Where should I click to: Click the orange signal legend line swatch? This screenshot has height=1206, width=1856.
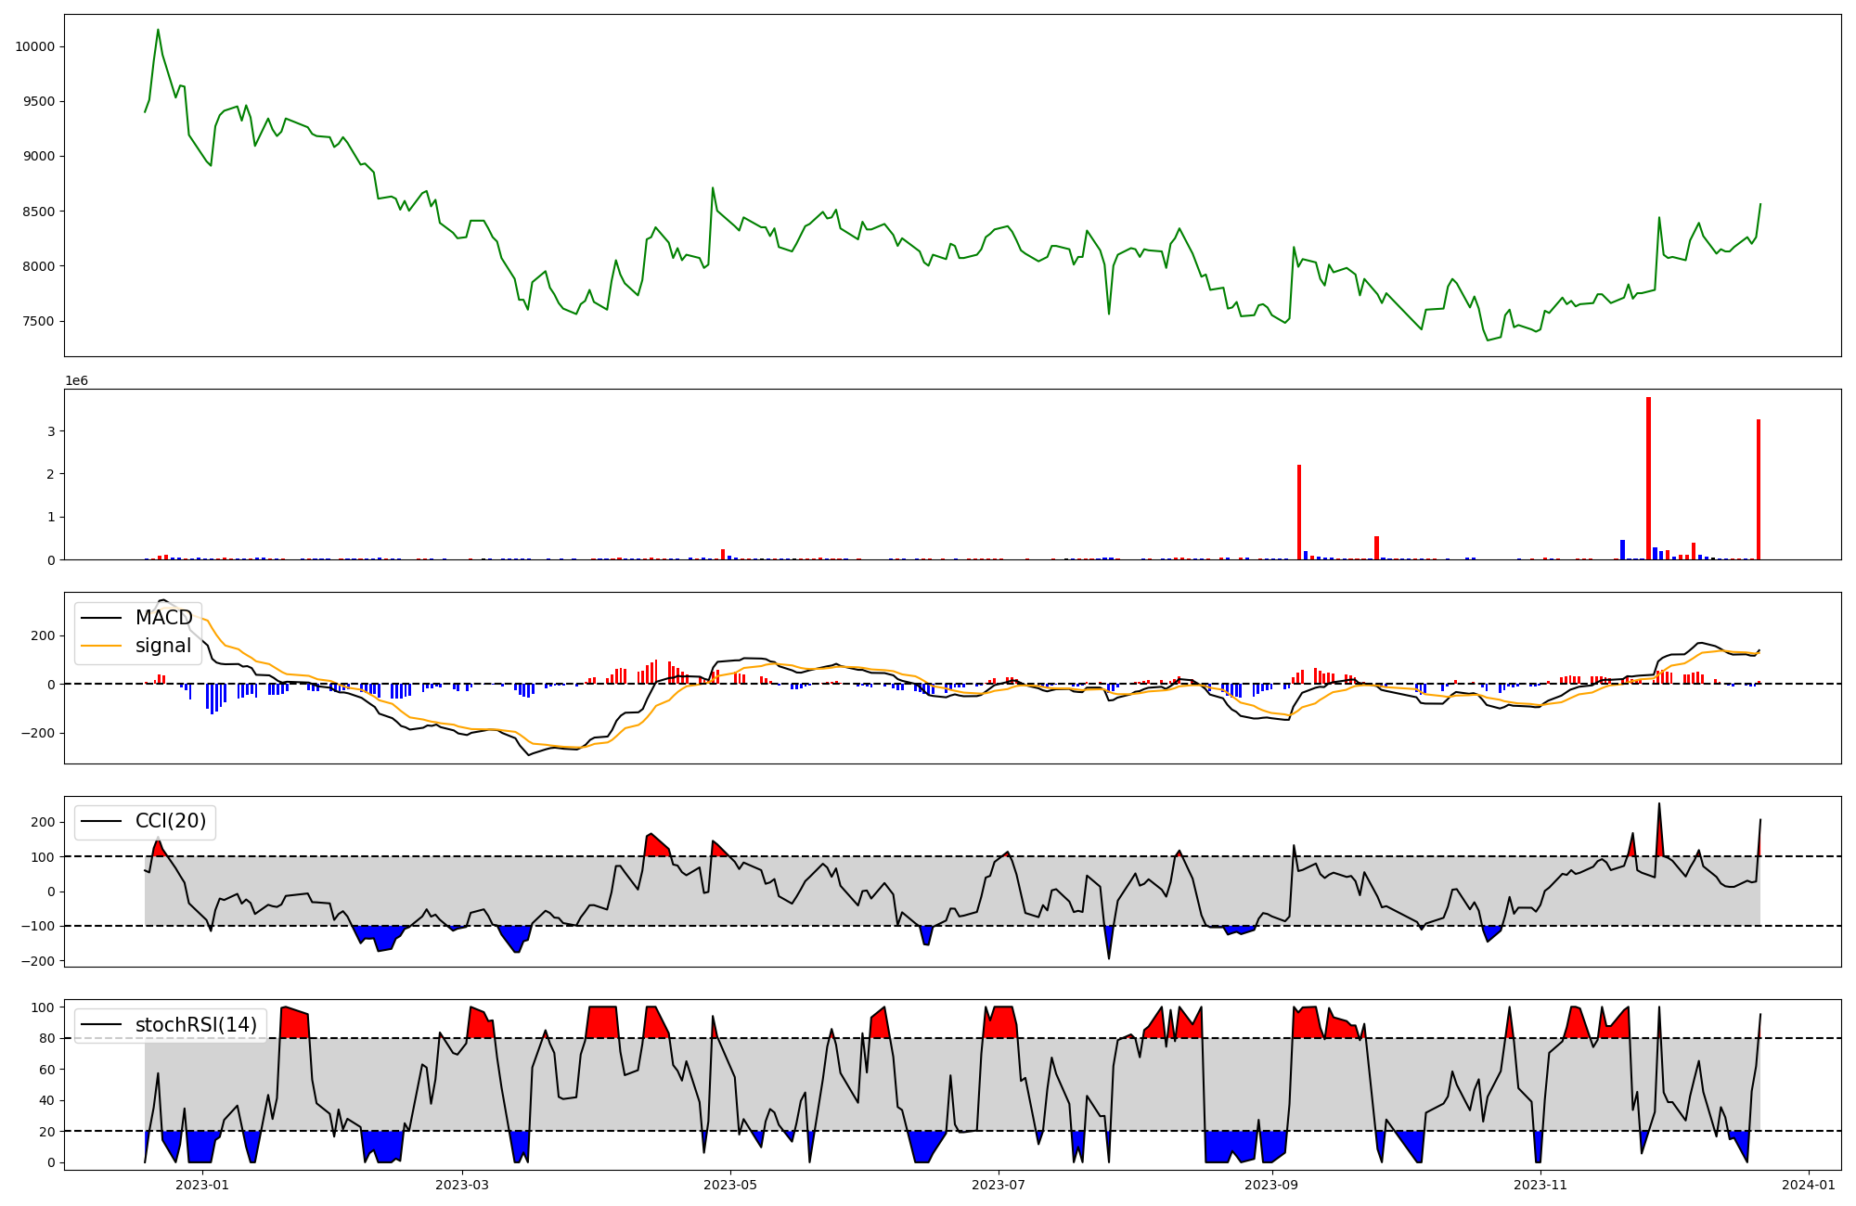(x=101, y=646)
